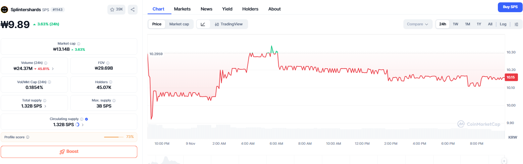
Task: Click the 3B SPS max supply value
Action: [x=104, y=106]
